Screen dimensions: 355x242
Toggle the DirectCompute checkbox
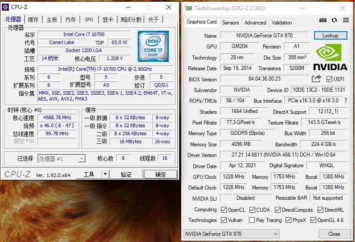[278, 210]
